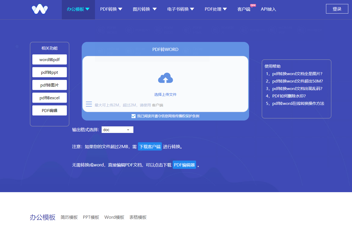Select the pdf转ppt button
This screenshot has width=352, height=228.
click(50, 72)
